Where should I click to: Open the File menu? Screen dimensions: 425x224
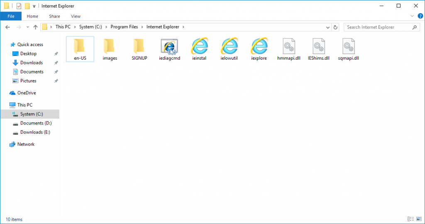click(x=11, y=16)
